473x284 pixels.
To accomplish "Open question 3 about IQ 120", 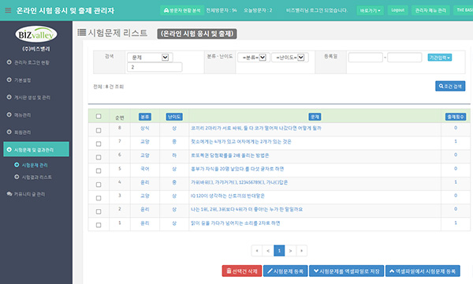I will tap(228, 196).
